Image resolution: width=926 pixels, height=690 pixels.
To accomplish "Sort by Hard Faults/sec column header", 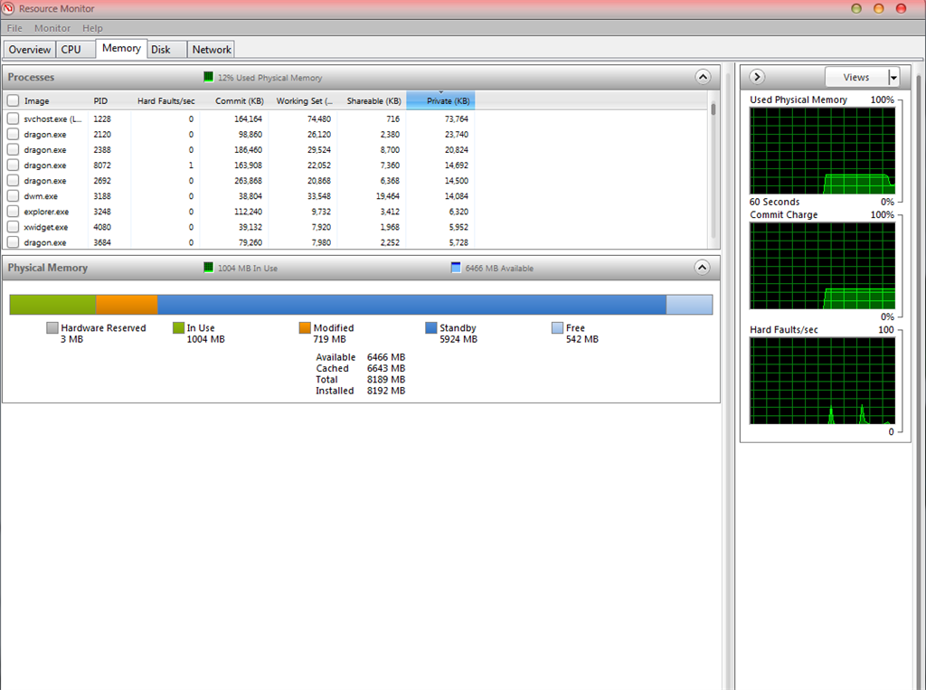I will [x=166, y=101].
